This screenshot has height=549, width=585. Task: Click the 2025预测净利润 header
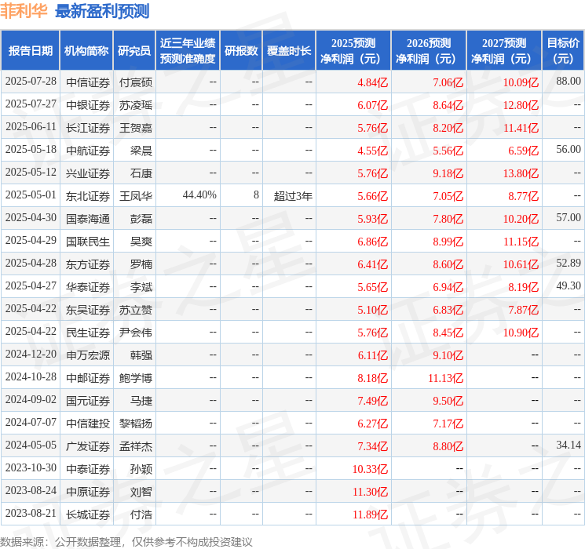coord(353,51)
